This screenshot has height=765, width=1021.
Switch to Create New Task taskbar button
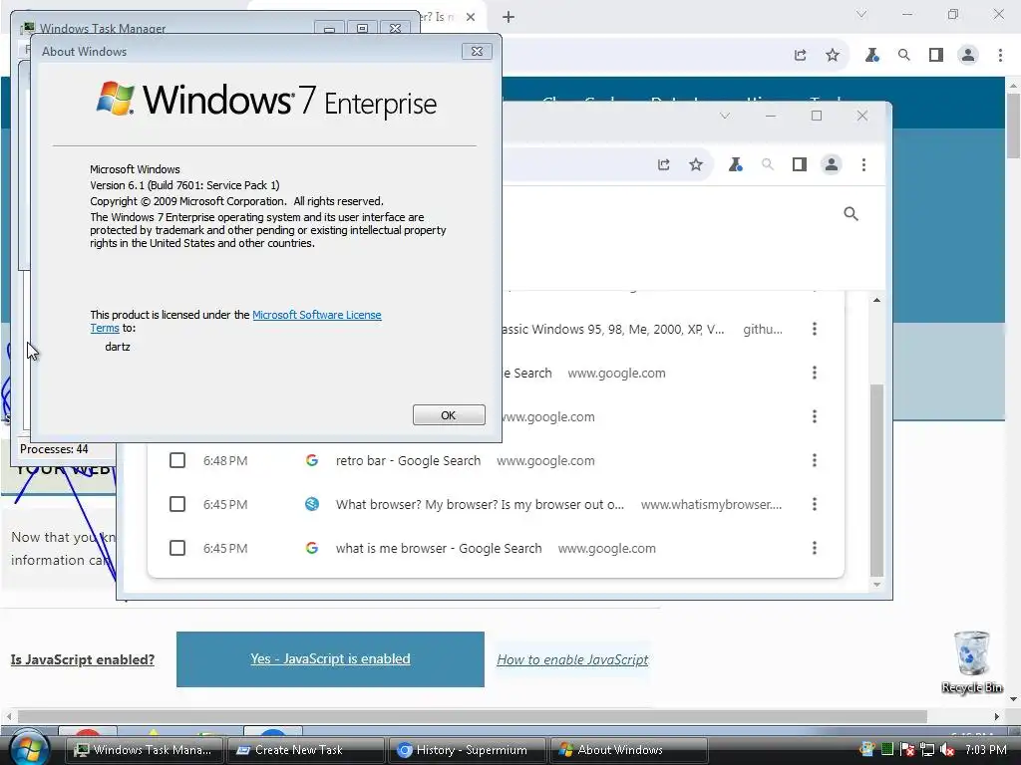pyautogui.click(x=306, y=750)
